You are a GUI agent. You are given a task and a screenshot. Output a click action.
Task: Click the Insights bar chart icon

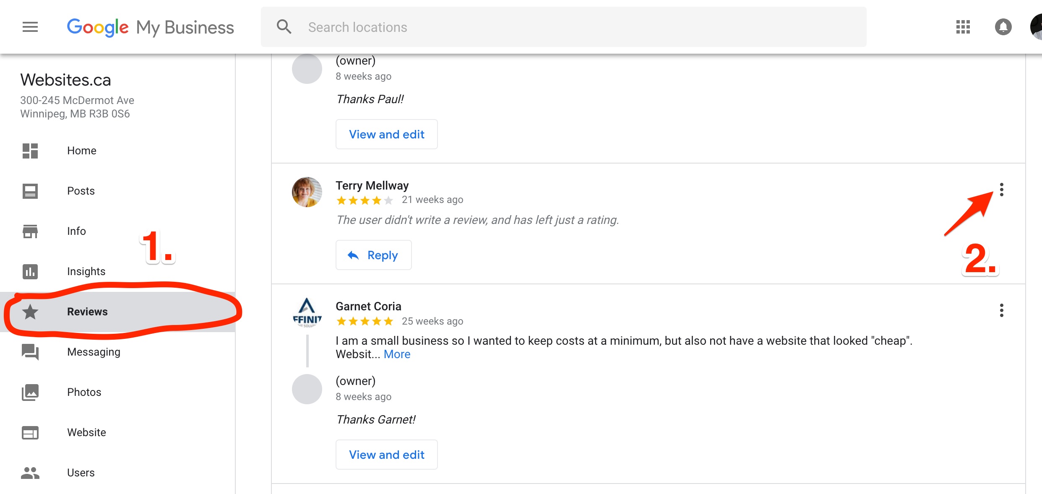coord(30,272)
